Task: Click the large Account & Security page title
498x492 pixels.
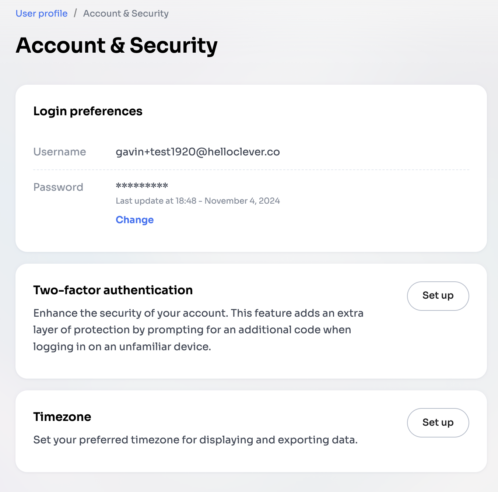Action: click(x=116, y=46)
